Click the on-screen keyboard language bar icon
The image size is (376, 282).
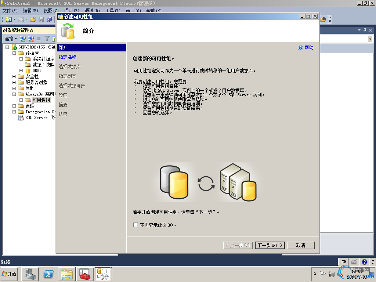tap(354, 262)
